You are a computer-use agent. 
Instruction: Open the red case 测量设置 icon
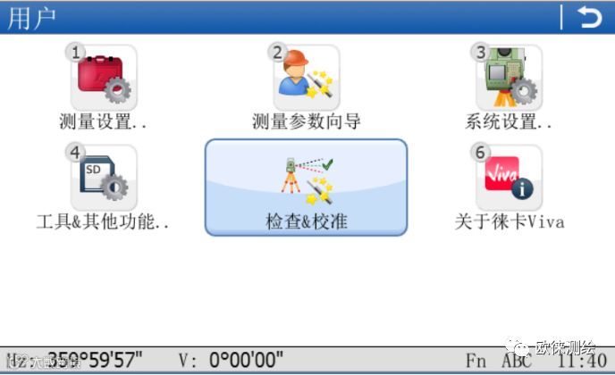[104, 78]
